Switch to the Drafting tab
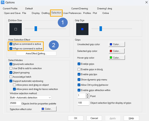Screen dimensions: 149x121 [46, 13]
